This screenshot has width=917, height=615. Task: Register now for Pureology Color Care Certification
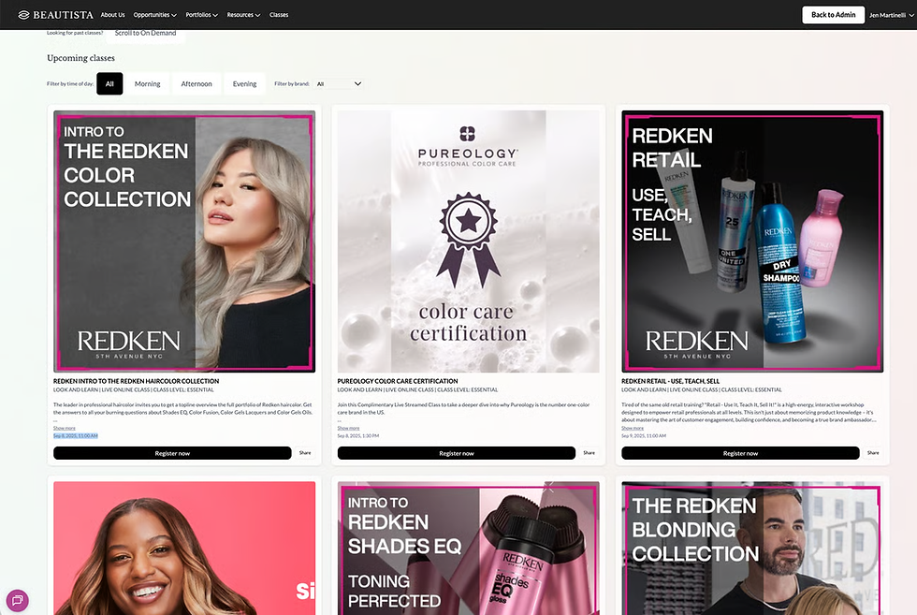457,453
